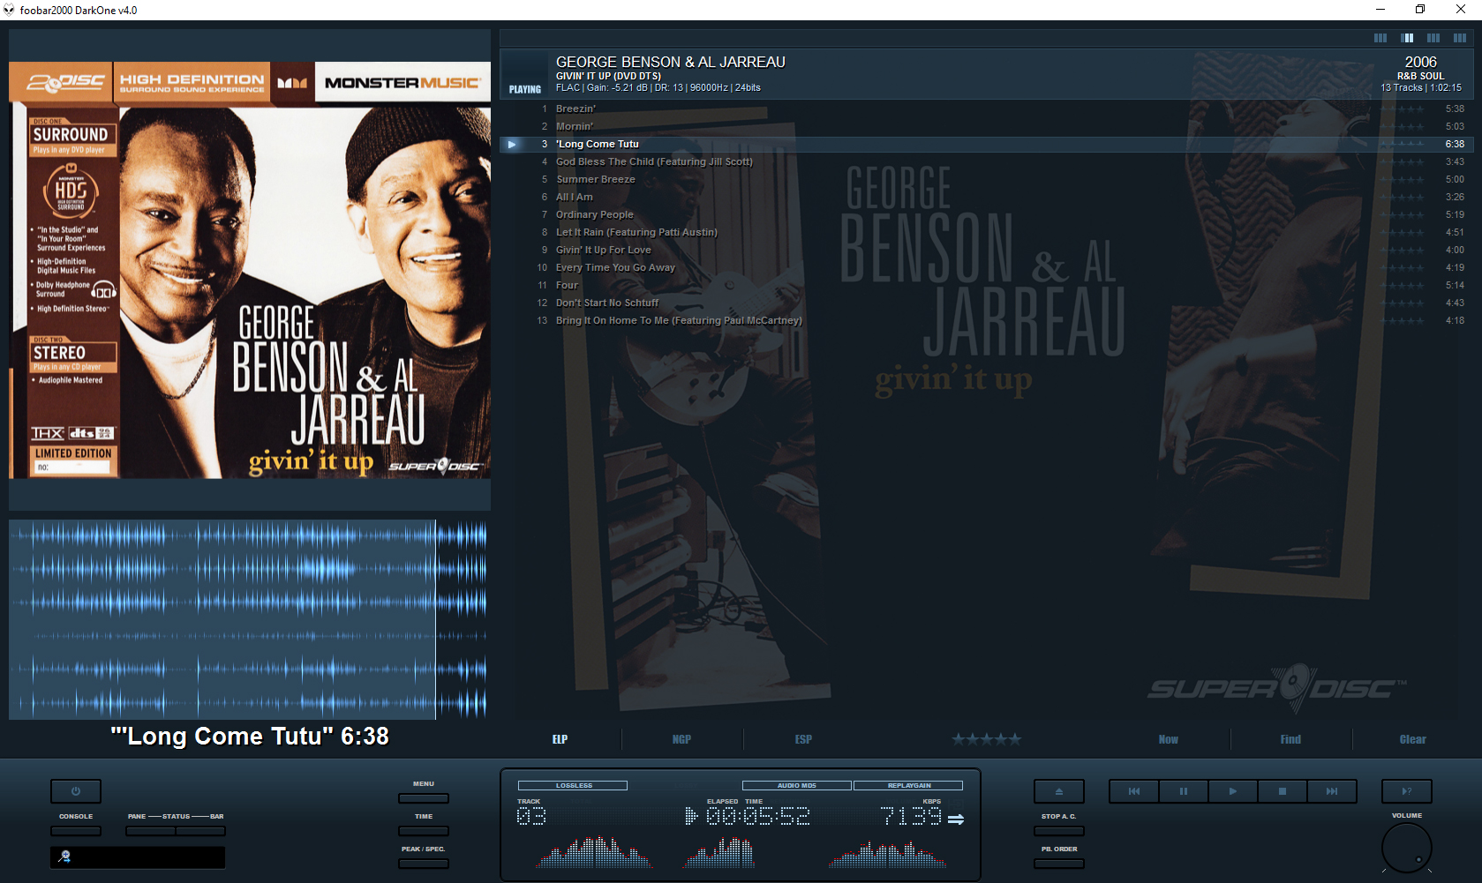Screen dimensions: 1482x883
Task: Click the rating stars for Breezin'
Action: (1402, 109)
